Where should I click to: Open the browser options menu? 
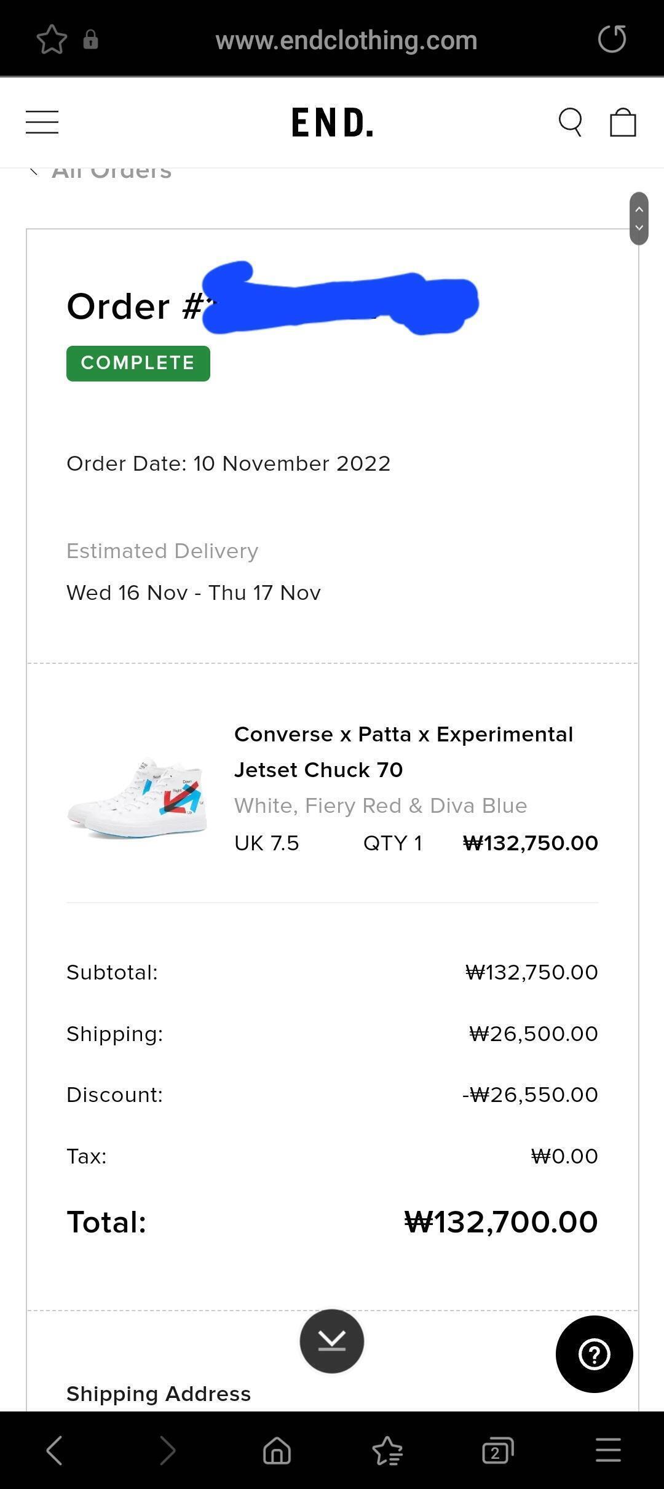(x=608, y=1451)
